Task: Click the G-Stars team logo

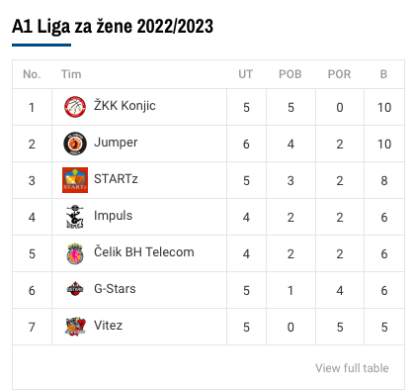Action: pyautogui.click(x=75, y=289)
